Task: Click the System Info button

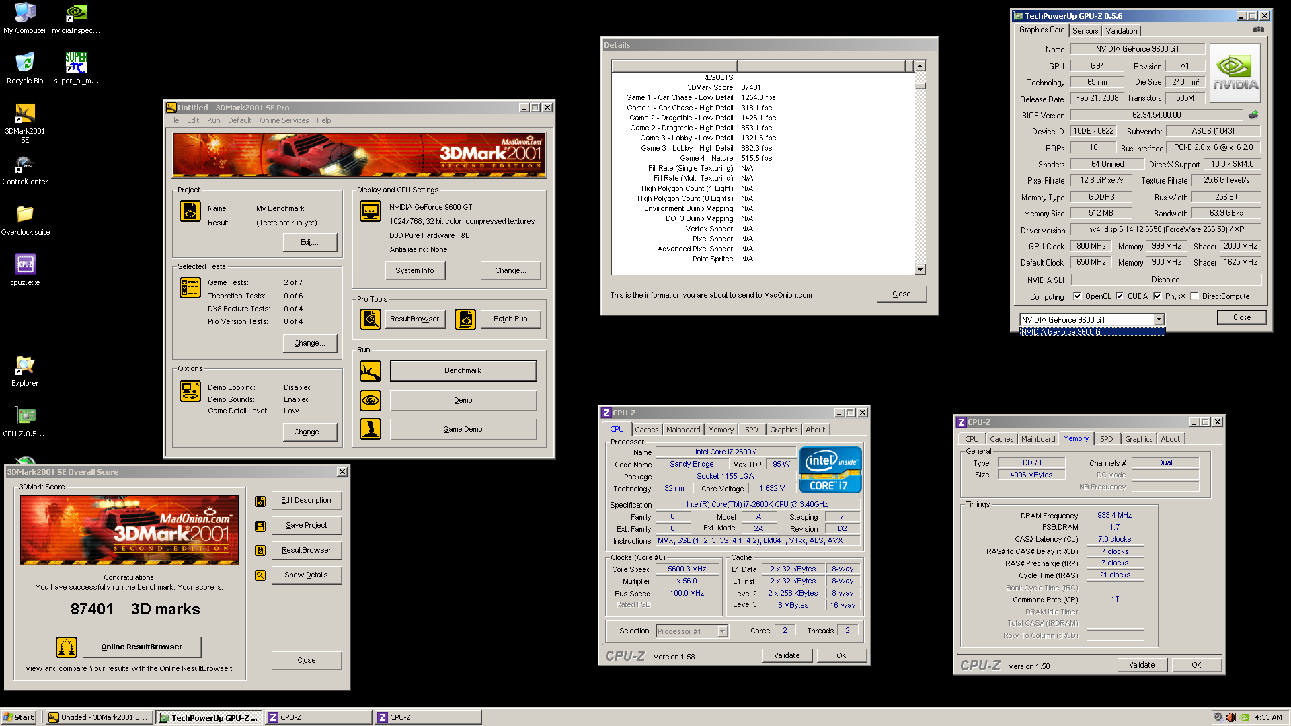Action: (415, 271)
